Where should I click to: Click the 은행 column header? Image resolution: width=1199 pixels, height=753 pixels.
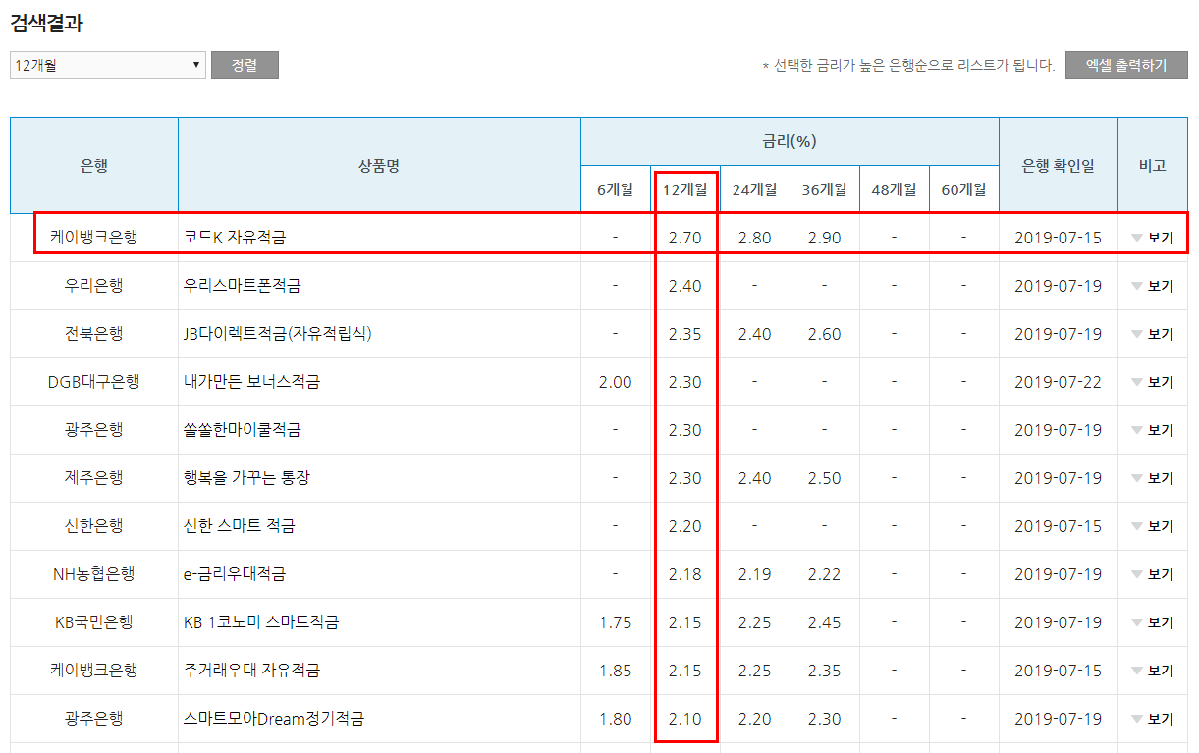pos(94,165)
